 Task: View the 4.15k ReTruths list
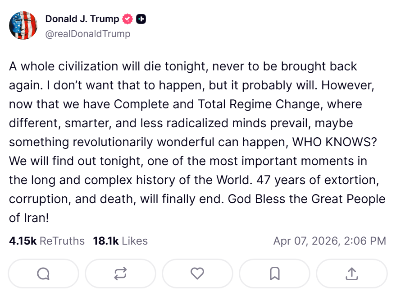click(x=47, y=241)
